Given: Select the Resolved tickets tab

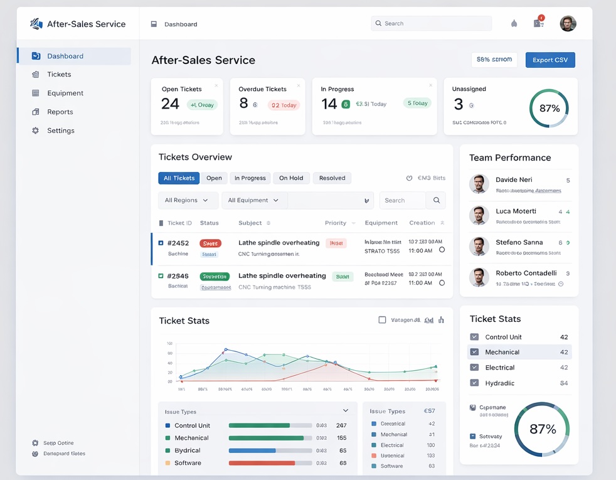Looking at the screenshot, I should pos(332,178).
